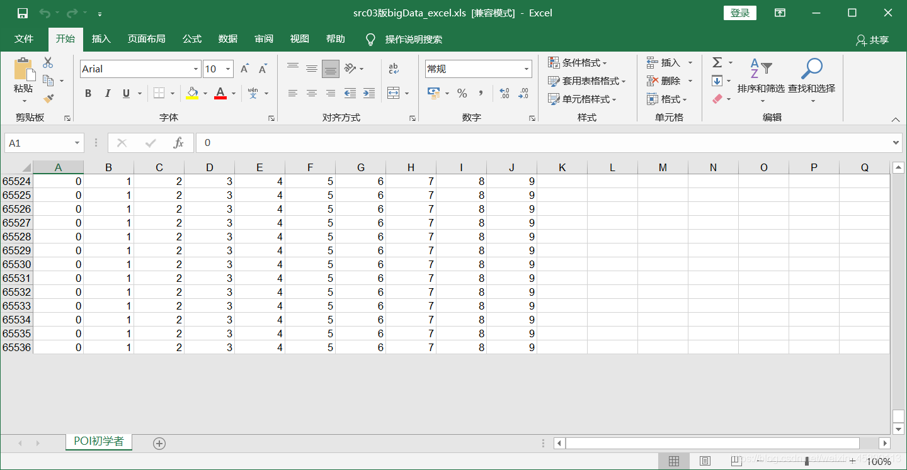907x470 pixels.
Task: Click the accounting number format icon
Action: tap(434, 94)
